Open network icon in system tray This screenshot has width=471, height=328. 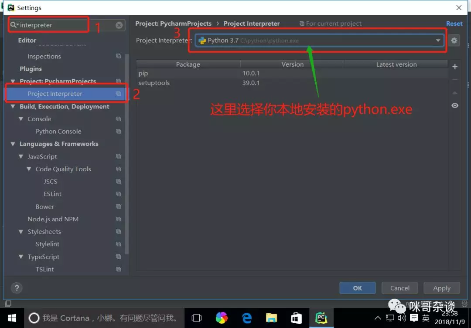point(390,318)
